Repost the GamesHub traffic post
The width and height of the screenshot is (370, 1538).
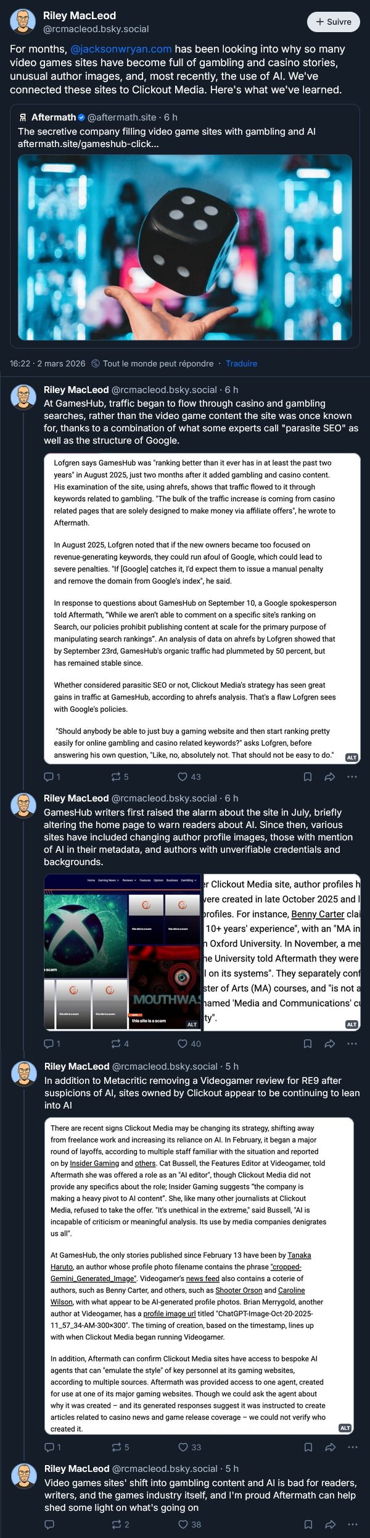point(115,777)
